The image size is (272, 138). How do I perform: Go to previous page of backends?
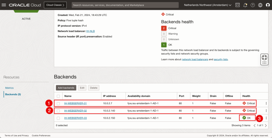point(254,125)
